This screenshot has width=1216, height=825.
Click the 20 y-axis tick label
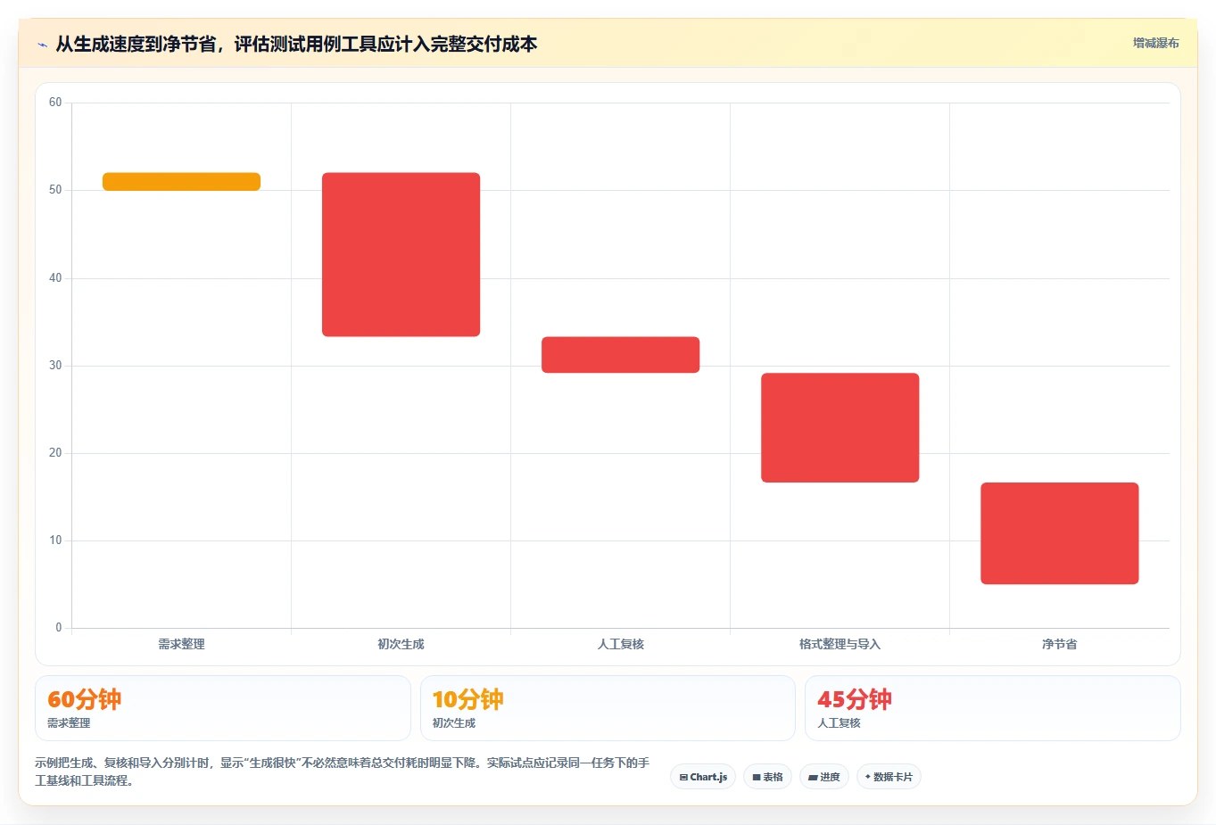[x=55, y=453]
